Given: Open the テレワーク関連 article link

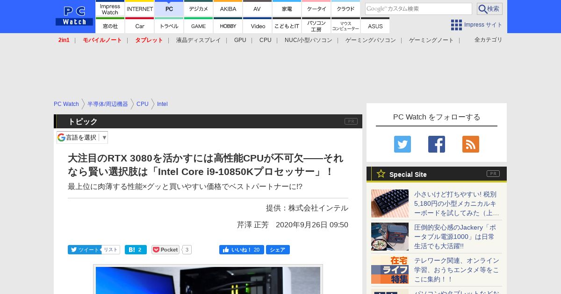Looking at the screenshot, I should (457, 270).
